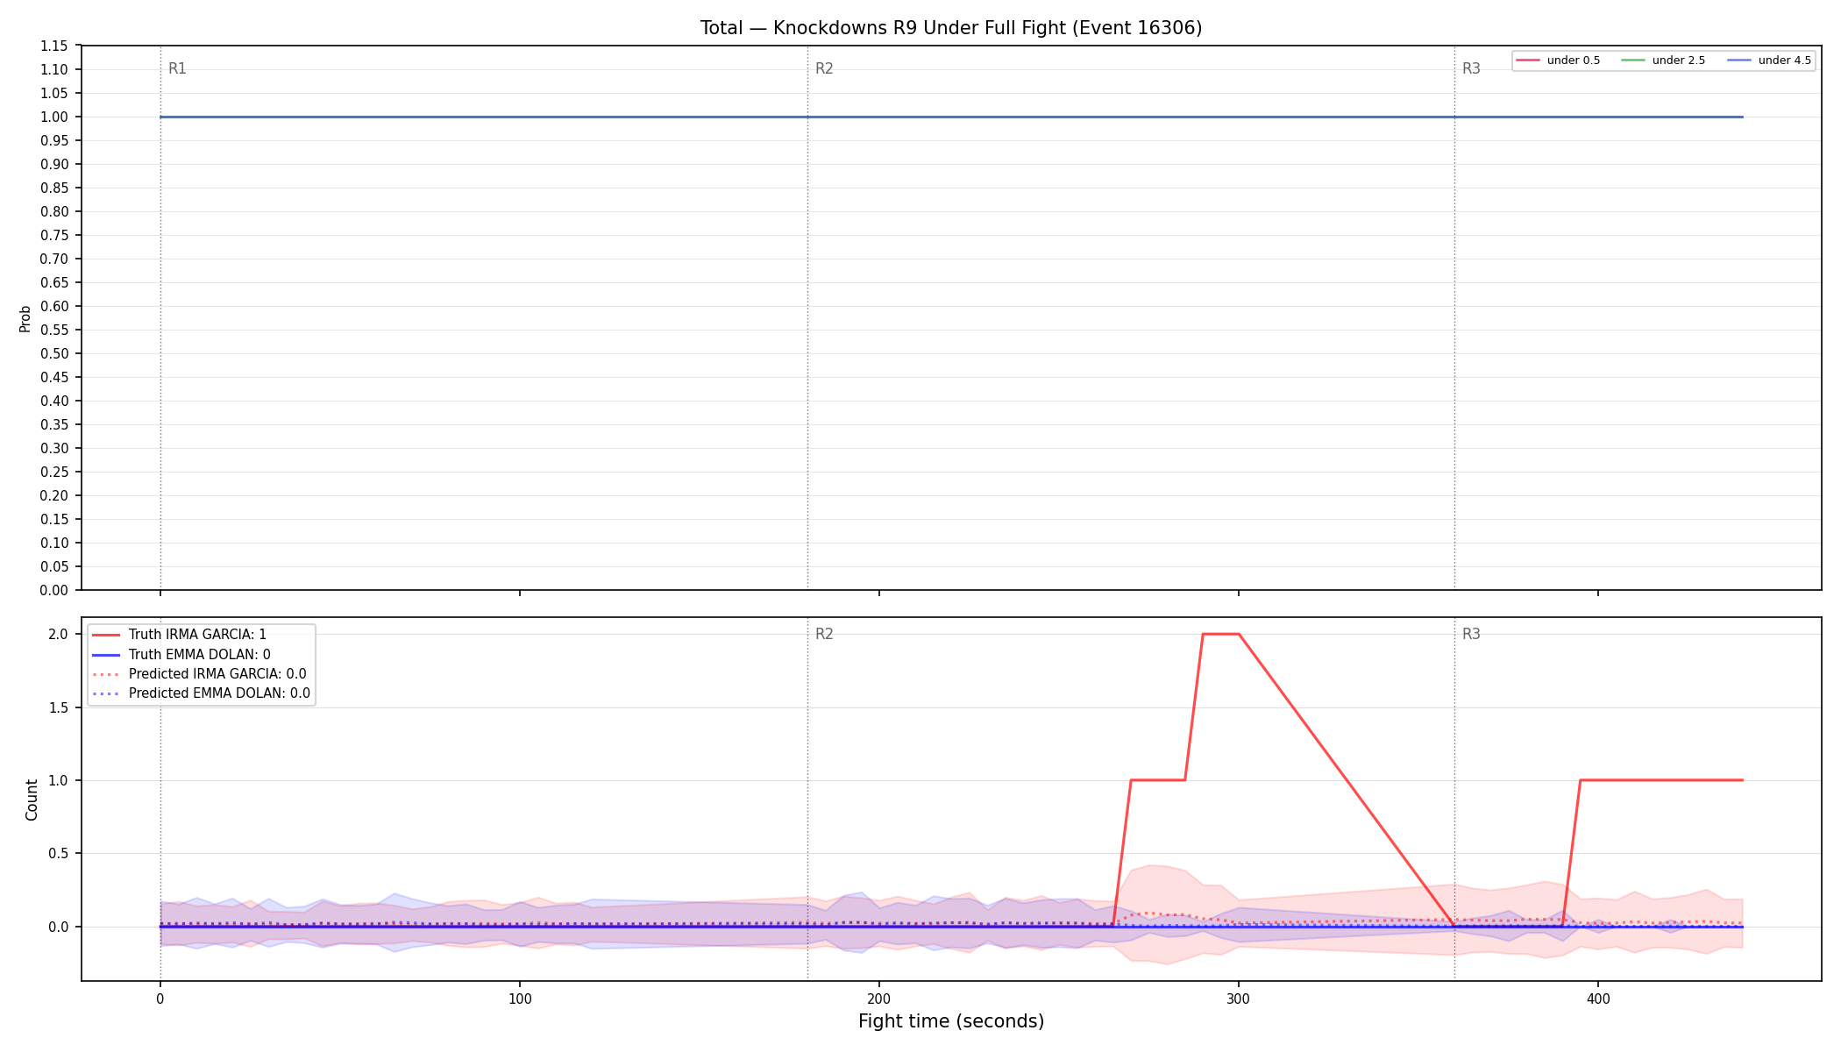Click the R2 label in the bottom count plot
Viewport: 1841px width, 1052px height.
coord(824,634)
